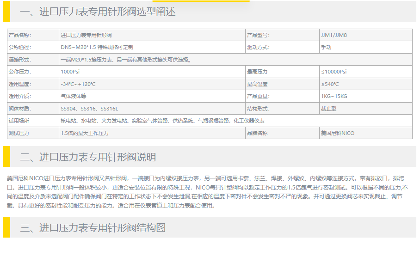Click the brand name cell 美国尼科NICO
Image resolution: width=420 pixels, height=257 pixels.
pos(337,133)
